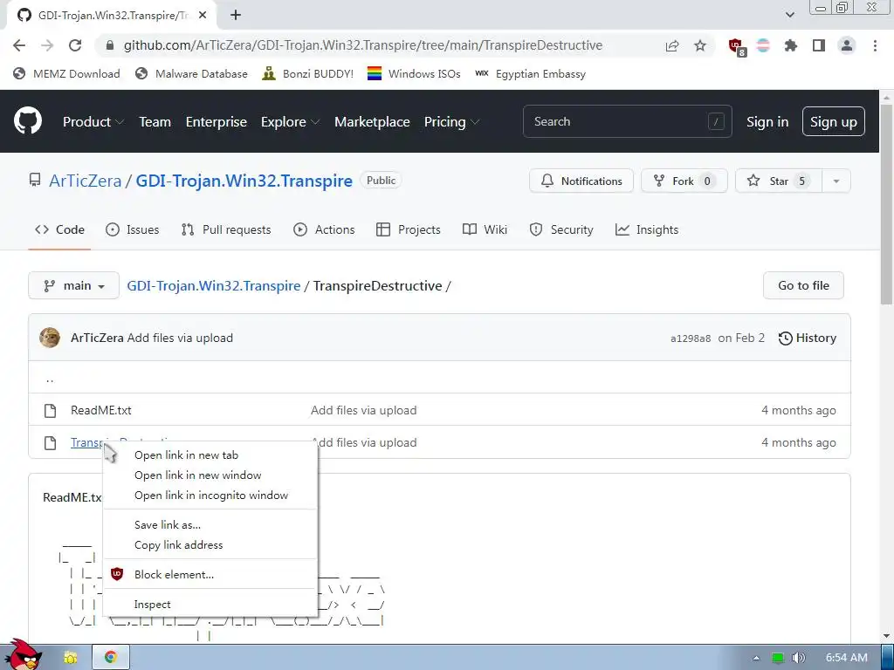Open a new browser tab

(x=236, y=16)
